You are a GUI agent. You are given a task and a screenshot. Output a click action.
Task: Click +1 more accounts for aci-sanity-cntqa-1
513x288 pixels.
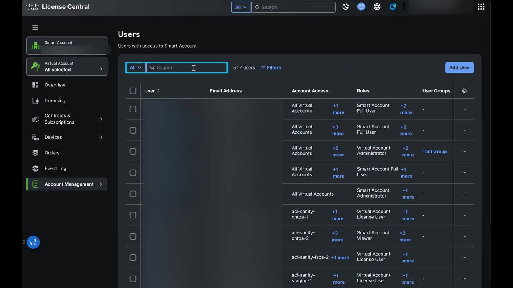(337, 215)
